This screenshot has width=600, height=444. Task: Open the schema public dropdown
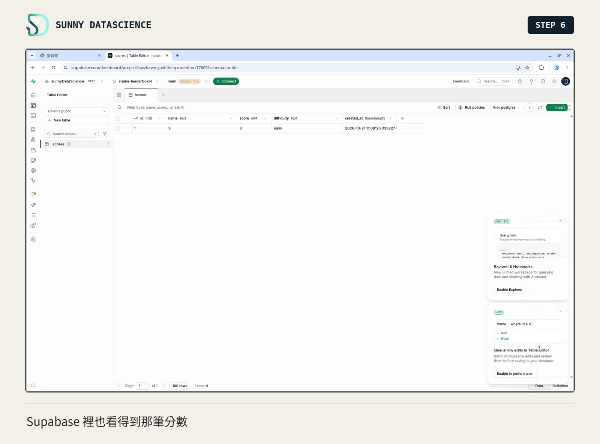(x=76, y=111)
